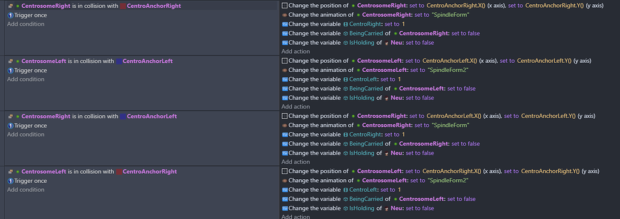
Task: Click blue CentroAnchorLeft thumbnail beside CentrosomeLeft collision
Action: (119, 62)
